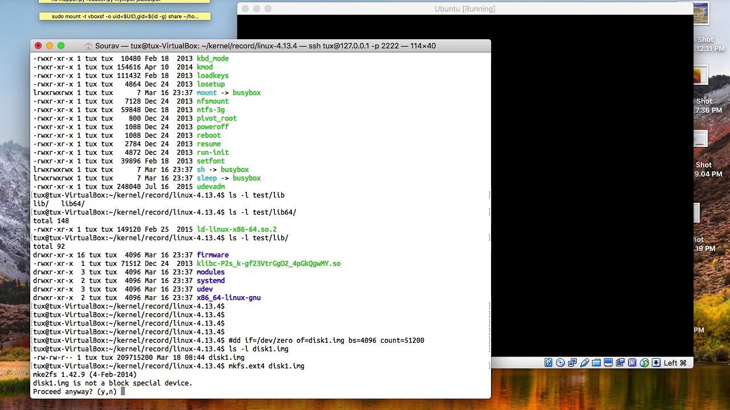Click 'disk1.img is not a block special device.' line
Screen dimensions: 730x410
[x=112, y=383]
